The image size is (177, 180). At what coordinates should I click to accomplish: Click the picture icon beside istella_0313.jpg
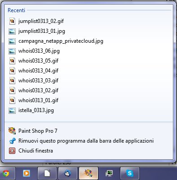[x=12, y=111]
